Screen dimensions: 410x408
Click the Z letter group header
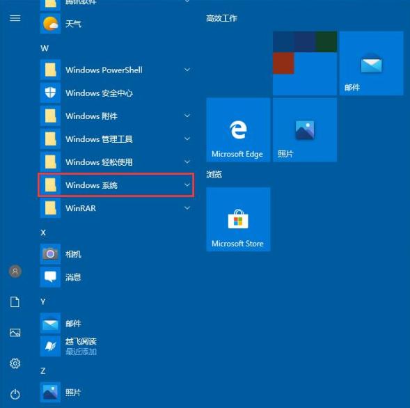click(x=43, y=370)
